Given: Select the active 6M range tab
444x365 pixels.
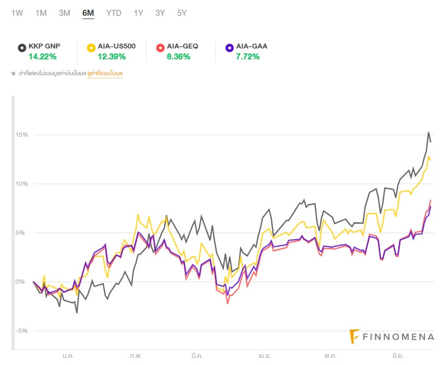Looking at the screenshot, I should tap(88, 13).
